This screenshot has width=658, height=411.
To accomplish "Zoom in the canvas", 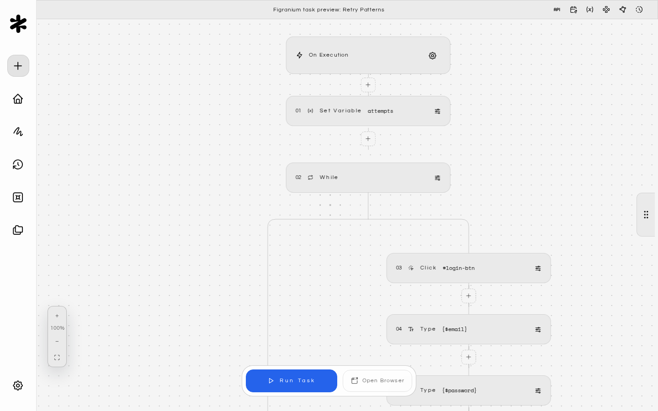I will [57, 316].
